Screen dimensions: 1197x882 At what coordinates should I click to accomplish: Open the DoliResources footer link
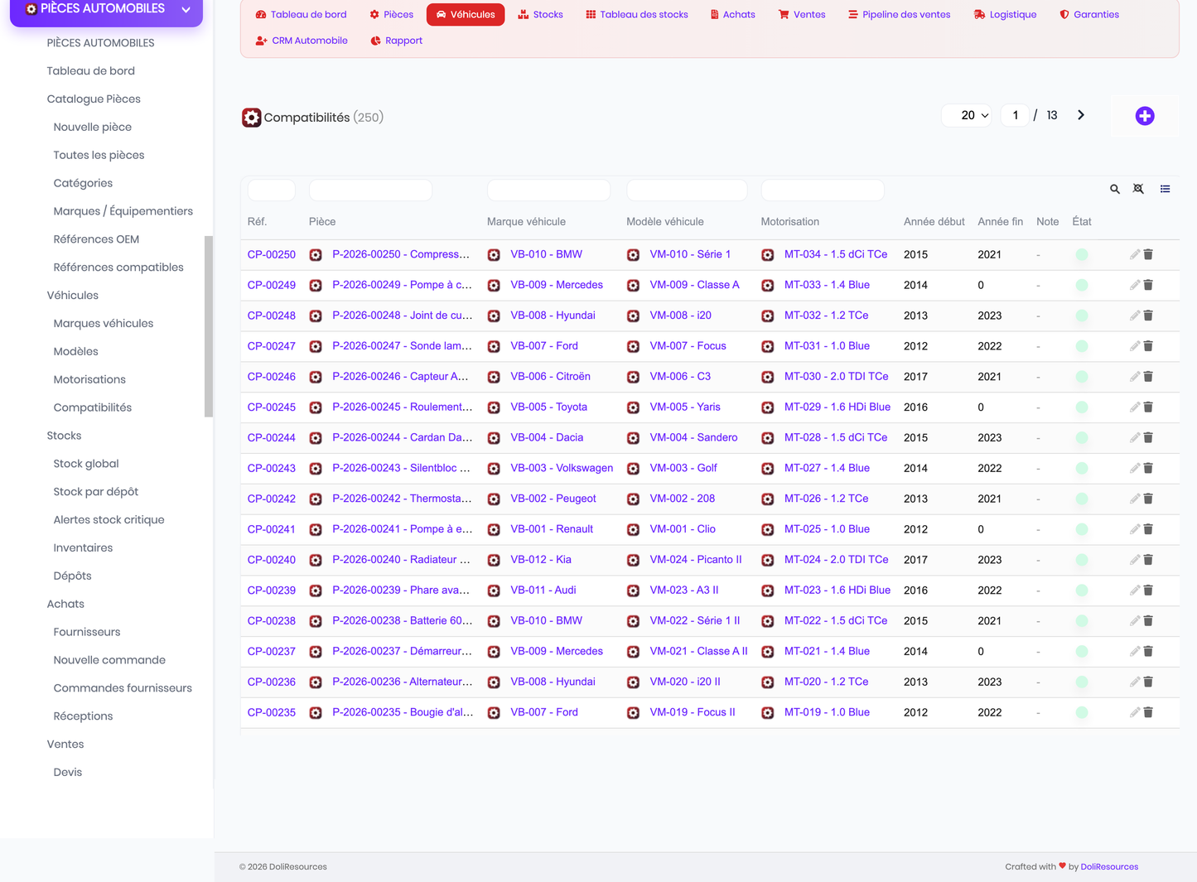point(1109,867)
